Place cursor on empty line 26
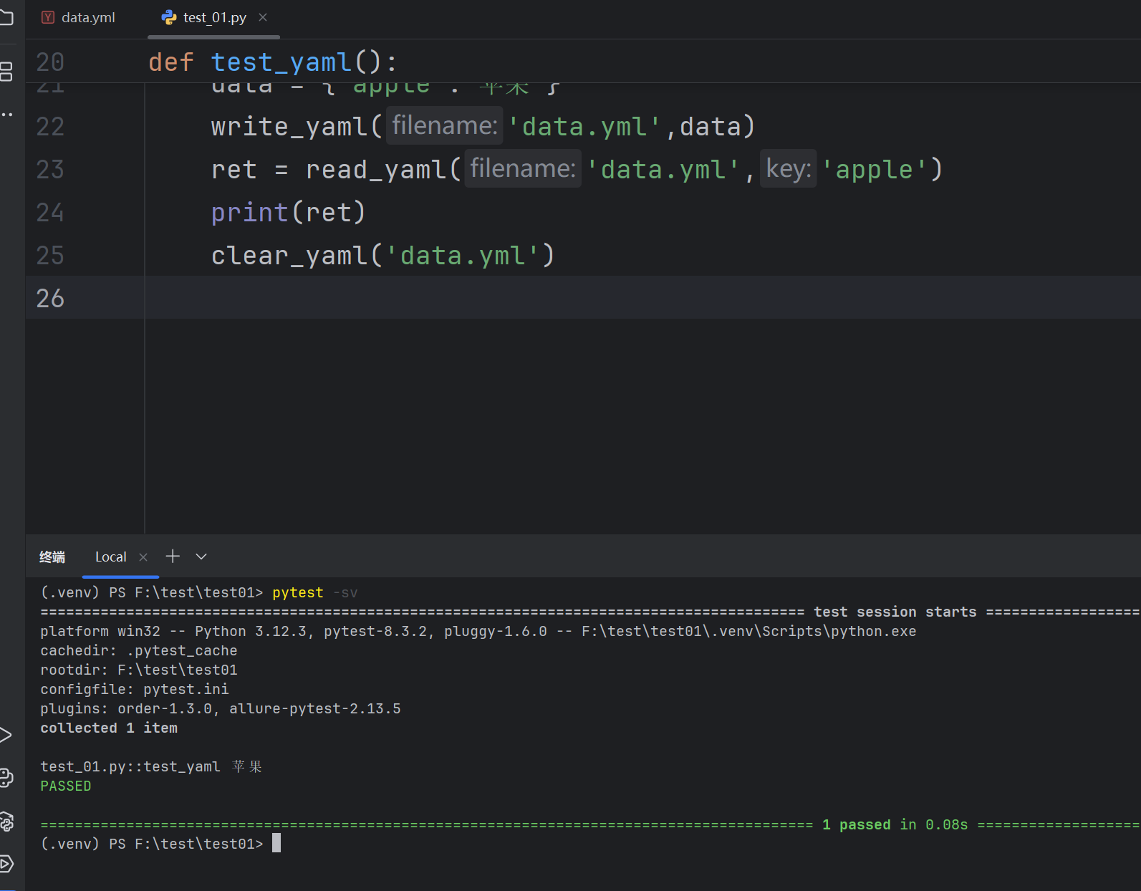This screenshot has height=891, width=1141. point(642,298)
